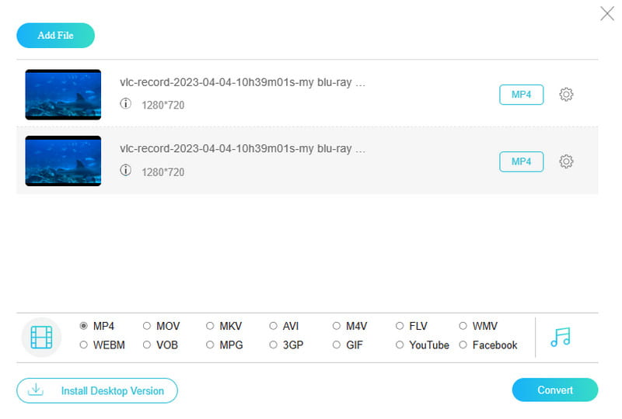Open settings gear for second video
Image resolution: width=622 pixels, height=419 pixels.
566,161
